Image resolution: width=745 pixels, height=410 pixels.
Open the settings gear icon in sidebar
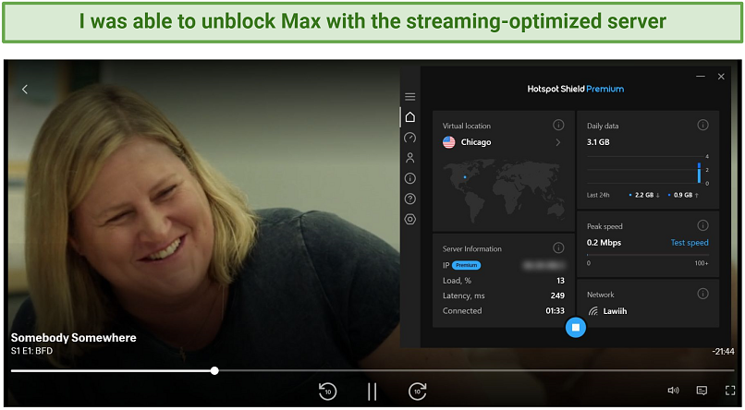(410, 219)
